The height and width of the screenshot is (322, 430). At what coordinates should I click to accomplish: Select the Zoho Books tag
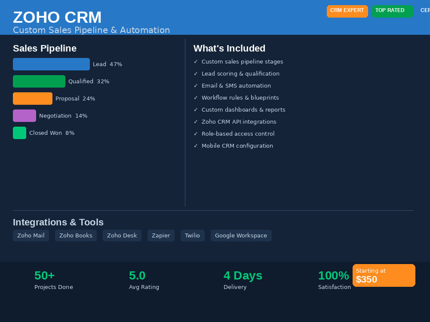[76, 235]
